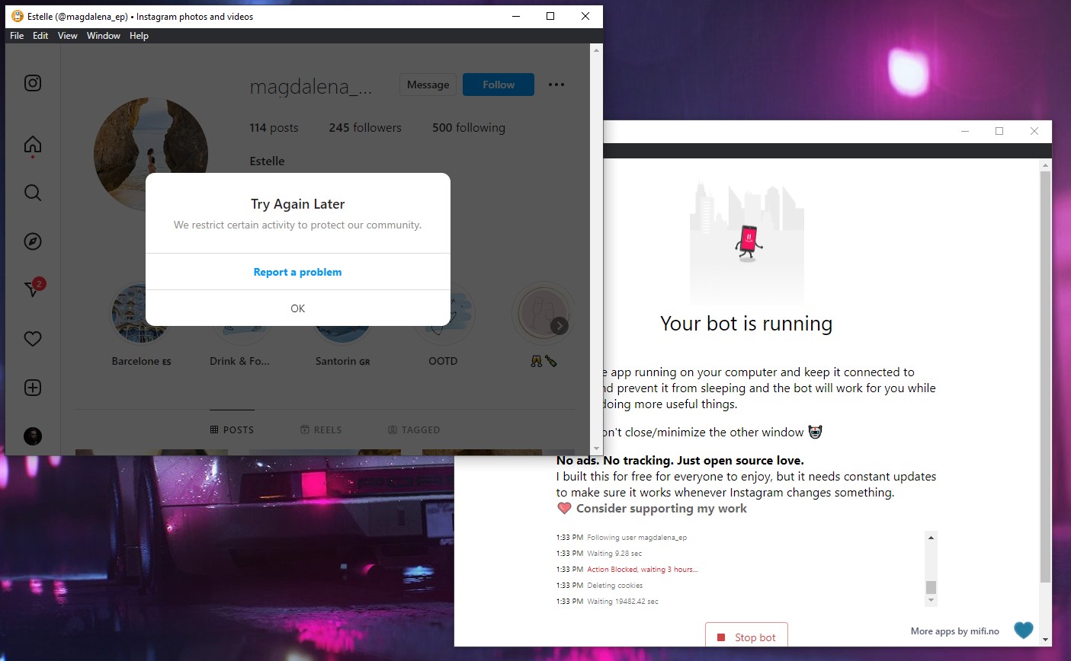Open the Explore compass icon
Image resolution: width=1071 pixels, height=661 pixels.
click(x=33, y=241)
